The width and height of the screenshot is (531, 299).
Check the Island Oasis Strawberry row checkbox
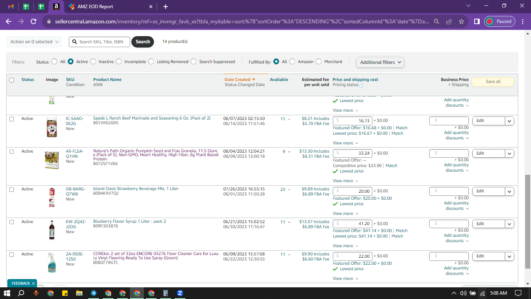click(12, 190)
